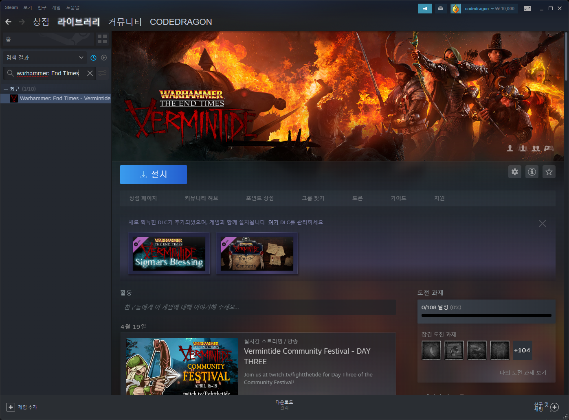The width and height of the screenshot is (569, 420).
Task: Click the ₩ 10,000 wallet balance
Action: (505, 9)
